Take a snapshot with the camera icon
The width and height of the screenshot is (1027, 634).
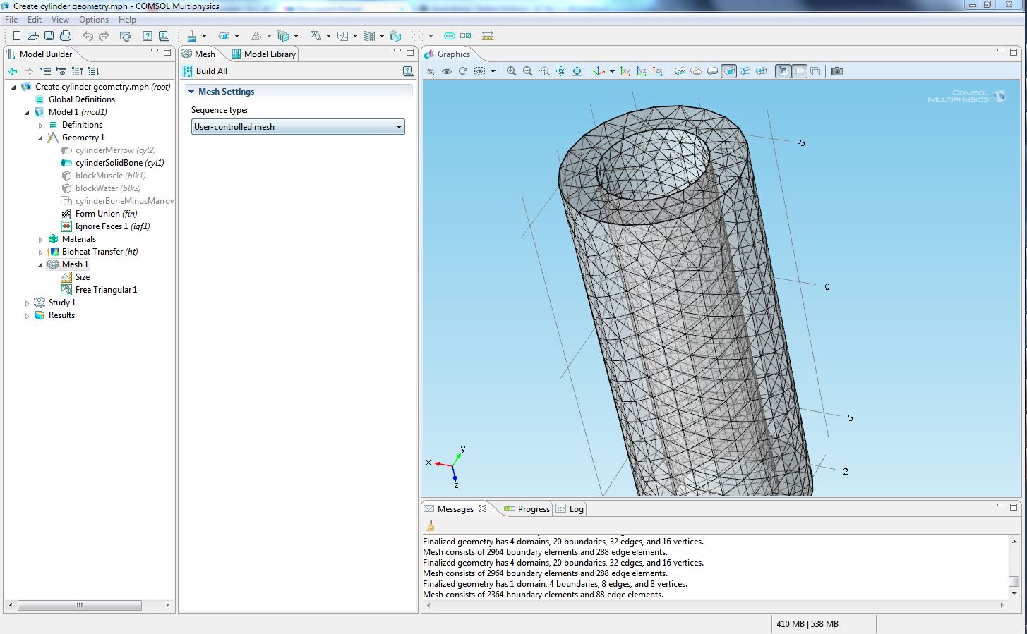tap(837, 71)
